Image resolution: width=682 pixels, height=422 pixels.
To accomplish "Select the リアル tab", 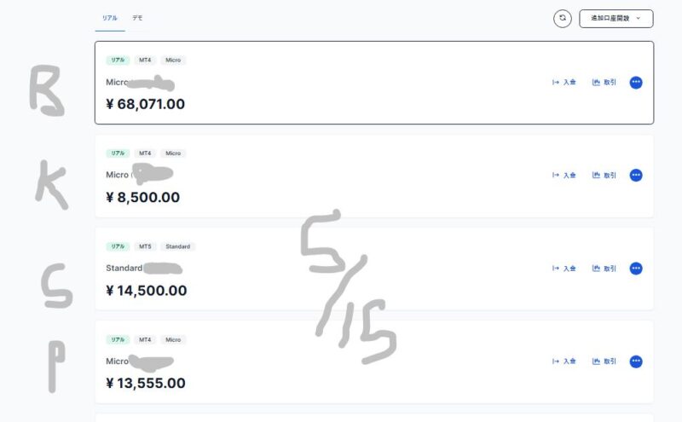I will tap(110, 18).
